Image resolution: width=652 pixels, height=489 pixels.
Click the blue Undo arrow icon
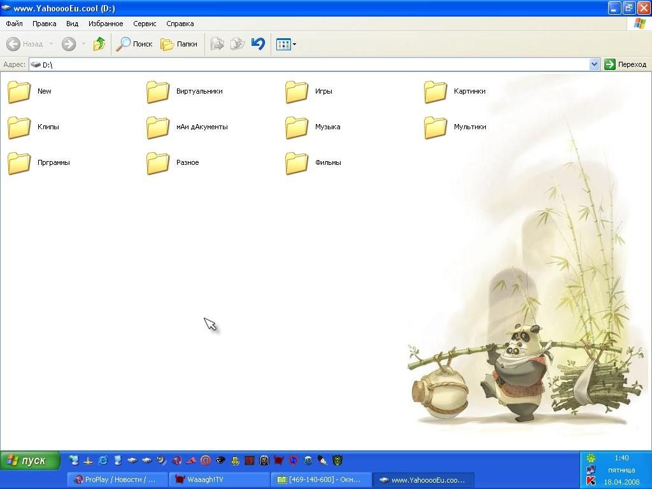point(259,43)
